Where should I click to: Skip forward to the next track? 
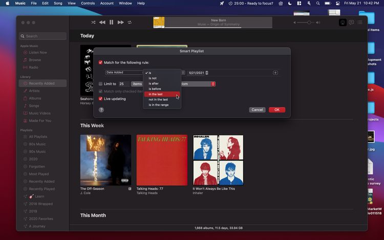[120, 23]
